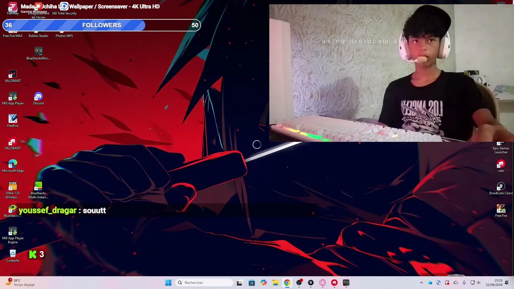Click the microphone icon in system tray
Screen dimensions: 514x289
(464, 283)
